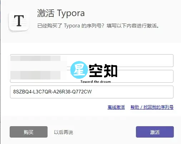Click the first blurred input field
Image resolution: width=181 pixels, height=144 pixels.
coord(92,61)
